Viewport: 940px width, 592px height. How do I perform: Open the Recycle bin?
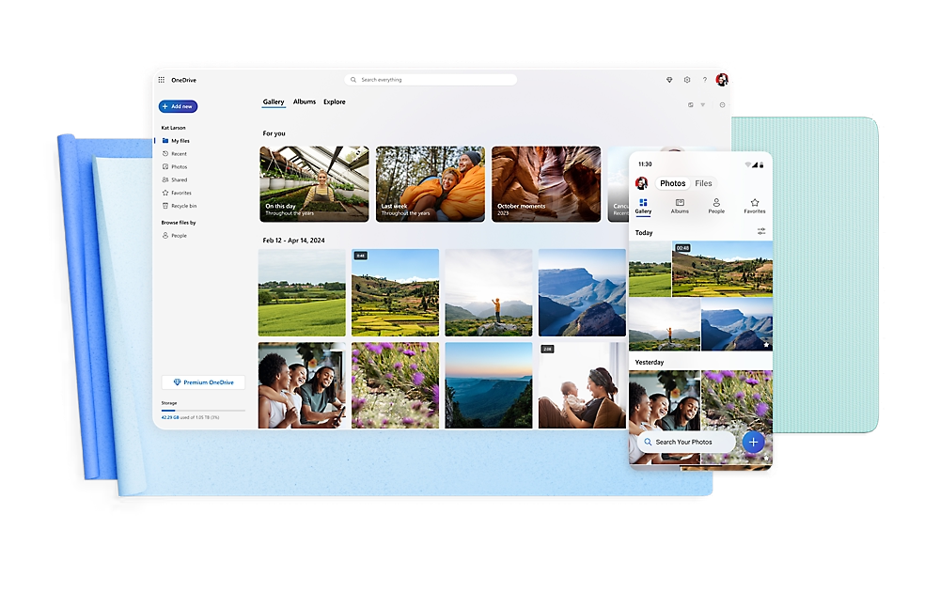click(x=181, y=206)
